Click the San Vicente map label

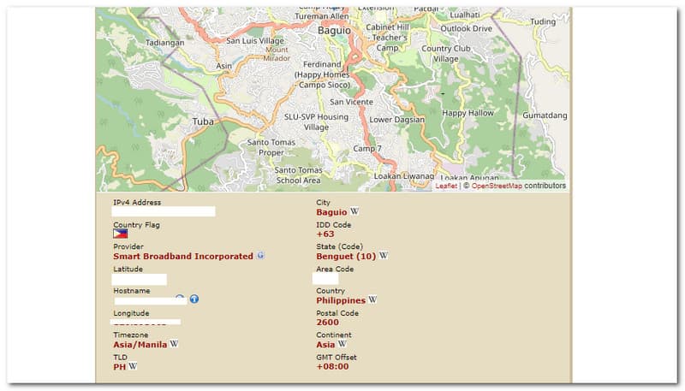[x=352, y=102]
